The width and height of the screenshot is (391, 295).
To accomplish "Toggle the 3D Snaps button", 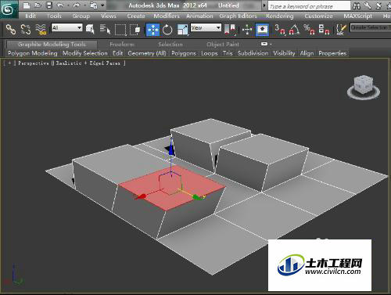I will point(280,30).
